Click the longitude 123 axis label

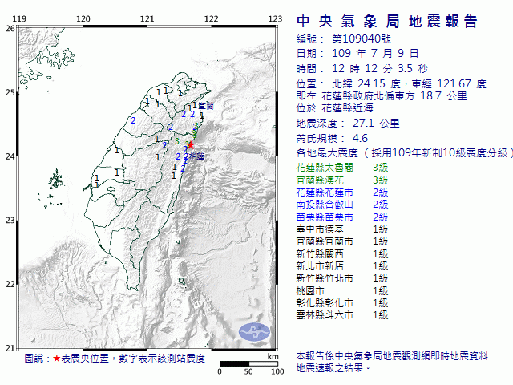click(274, 18)
